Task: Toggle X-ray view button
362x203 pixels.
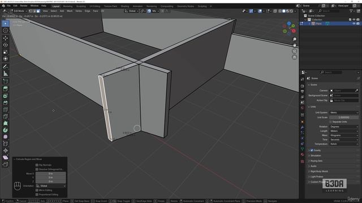Action: pos(275,11)
